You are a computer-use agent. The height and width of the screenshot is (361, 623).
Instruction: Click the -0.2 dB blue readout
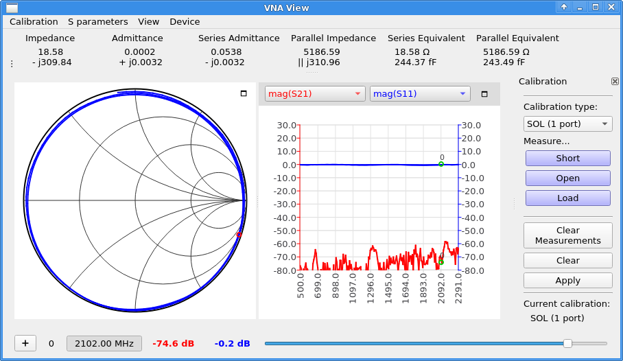[232, 344]
